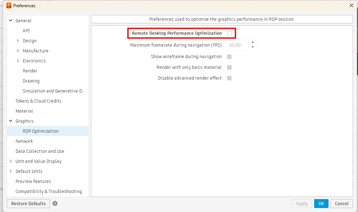Click the Cancel button

(x=341, y=203)
